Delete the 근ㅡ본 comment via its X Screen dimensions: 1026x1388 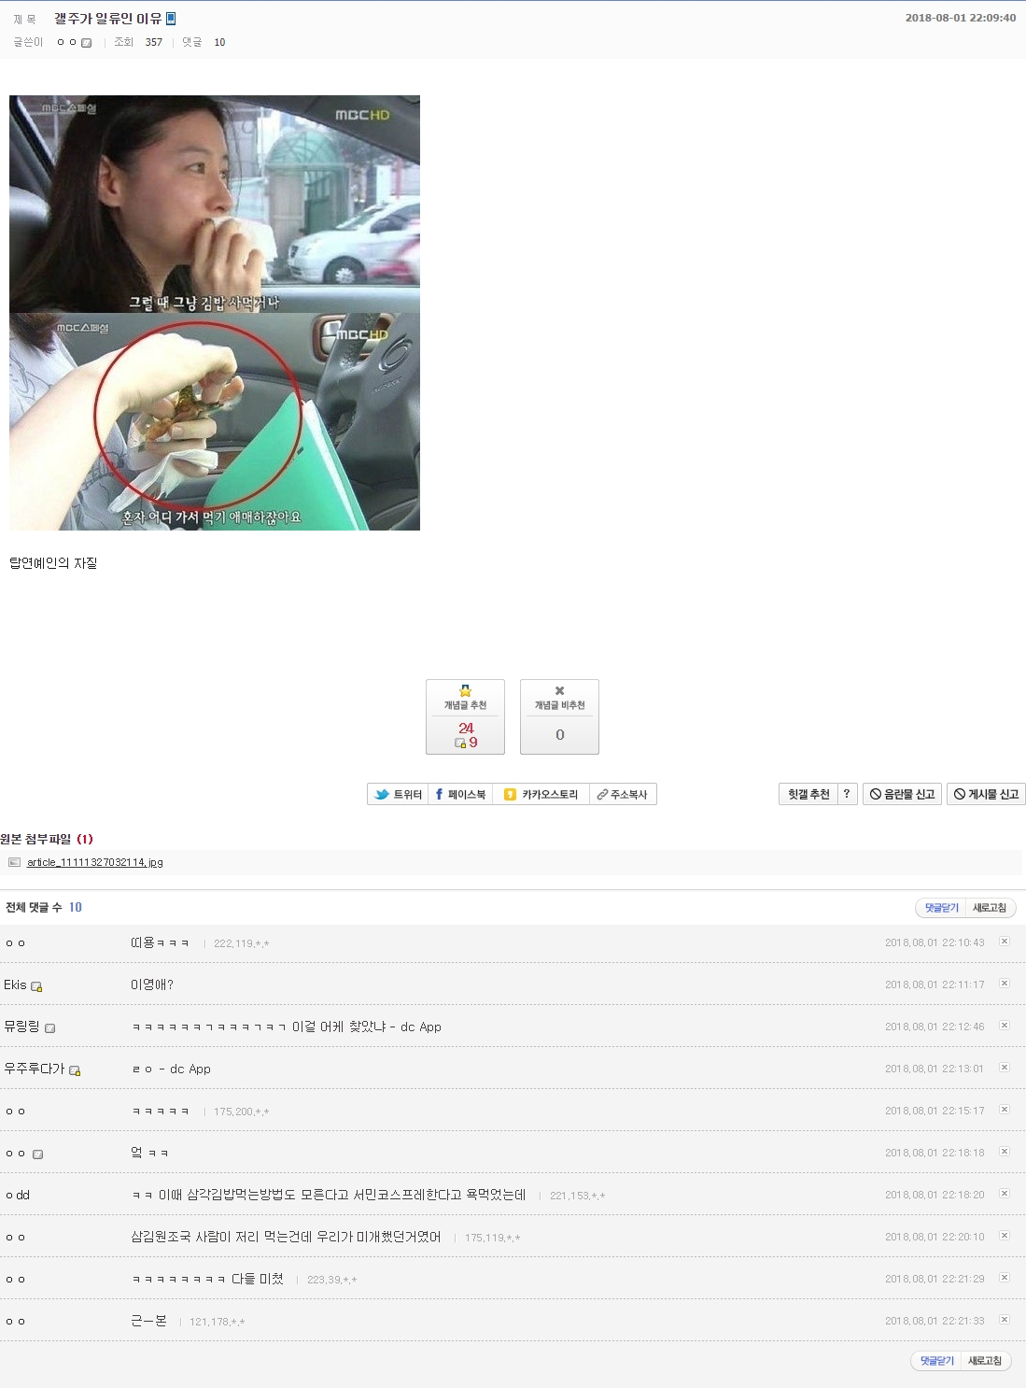pyautogui.click(x=1005, y=1320)
